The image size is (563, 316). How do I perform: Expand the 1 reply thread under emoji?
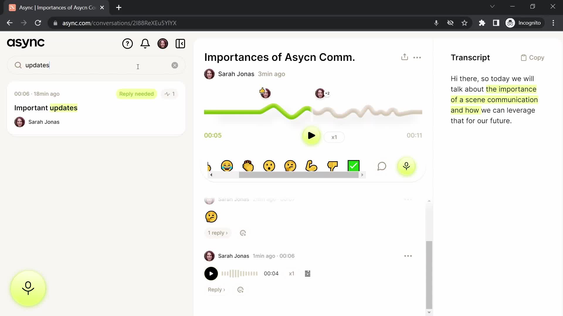pyautogui.click(x=218, y=233)
